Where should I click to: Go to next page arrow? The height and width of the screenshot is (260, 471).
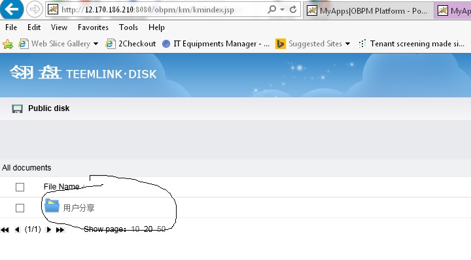(x=48, y=230)
